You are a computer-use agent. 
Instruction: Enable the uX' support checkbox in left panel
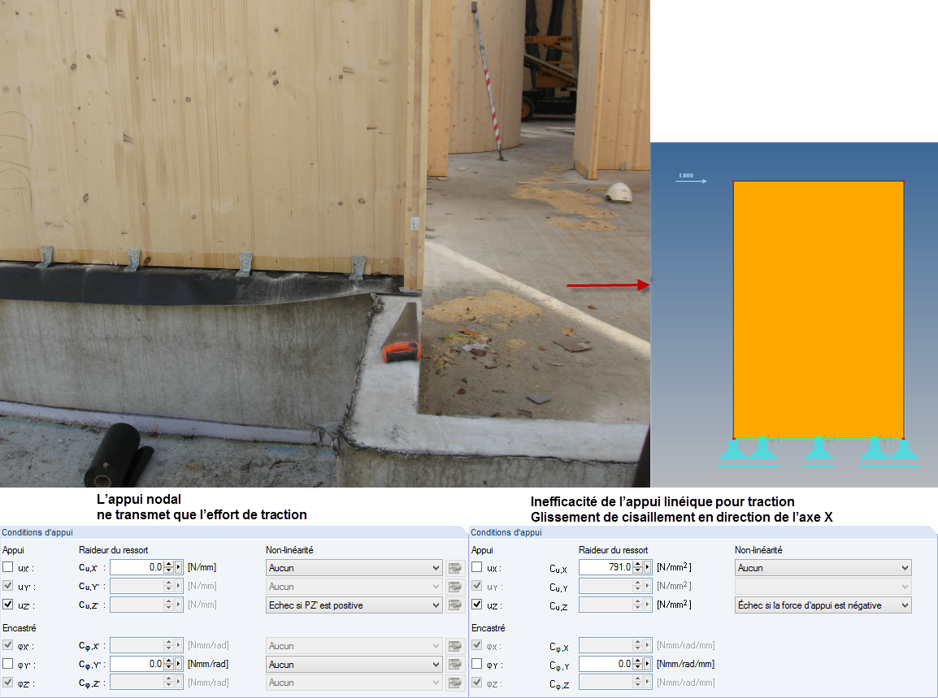click(x=8, y=567)
